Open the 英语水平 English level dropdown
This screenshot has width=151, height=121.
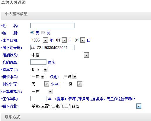pyautogui.click(x=43, y=77)
